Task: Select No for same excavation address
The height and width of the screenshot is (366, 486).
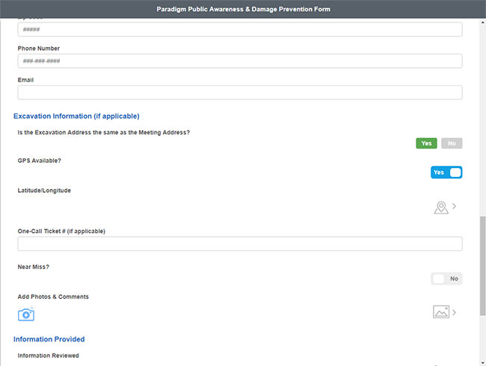Action: tap(452, 143)
